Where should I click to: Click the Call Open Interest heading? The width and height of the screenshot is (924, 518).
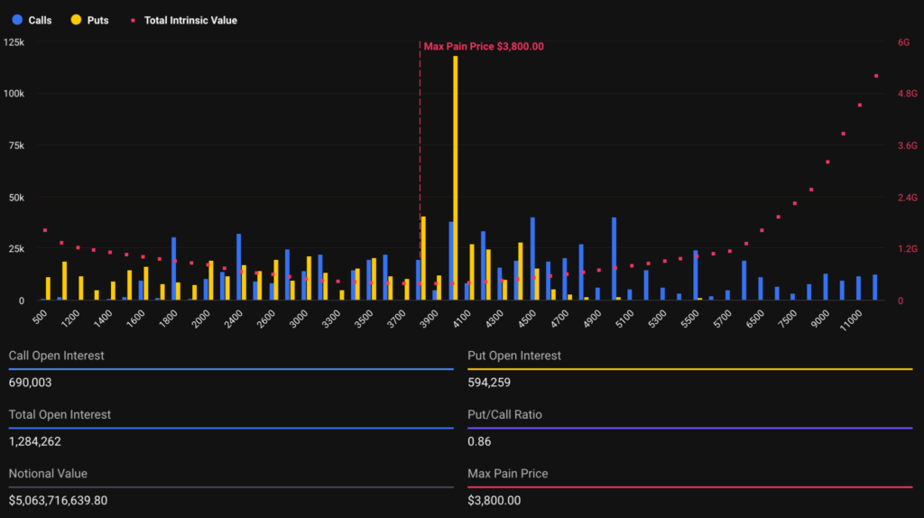[56, 356]
